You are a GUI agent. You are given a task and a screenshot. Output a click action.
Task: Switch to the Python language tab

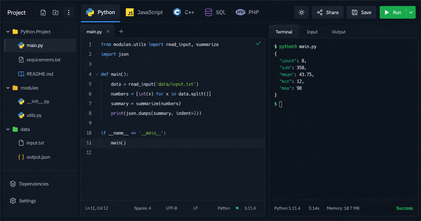100,12
